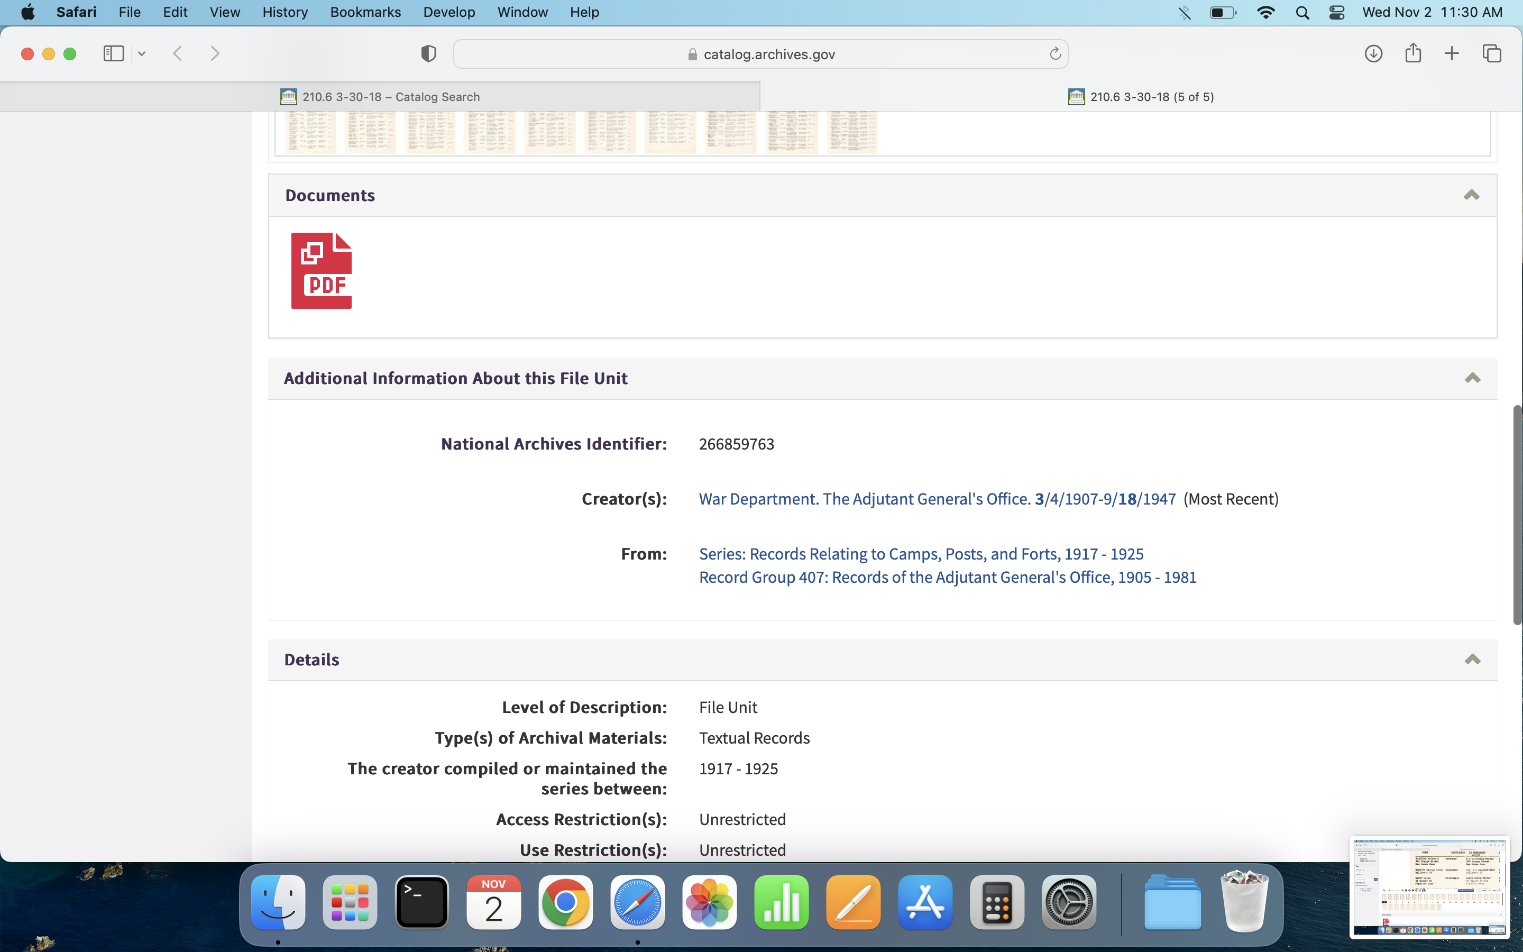
Task: Collapse Additional Information About this File Unit
Action: pos(1472,378)
